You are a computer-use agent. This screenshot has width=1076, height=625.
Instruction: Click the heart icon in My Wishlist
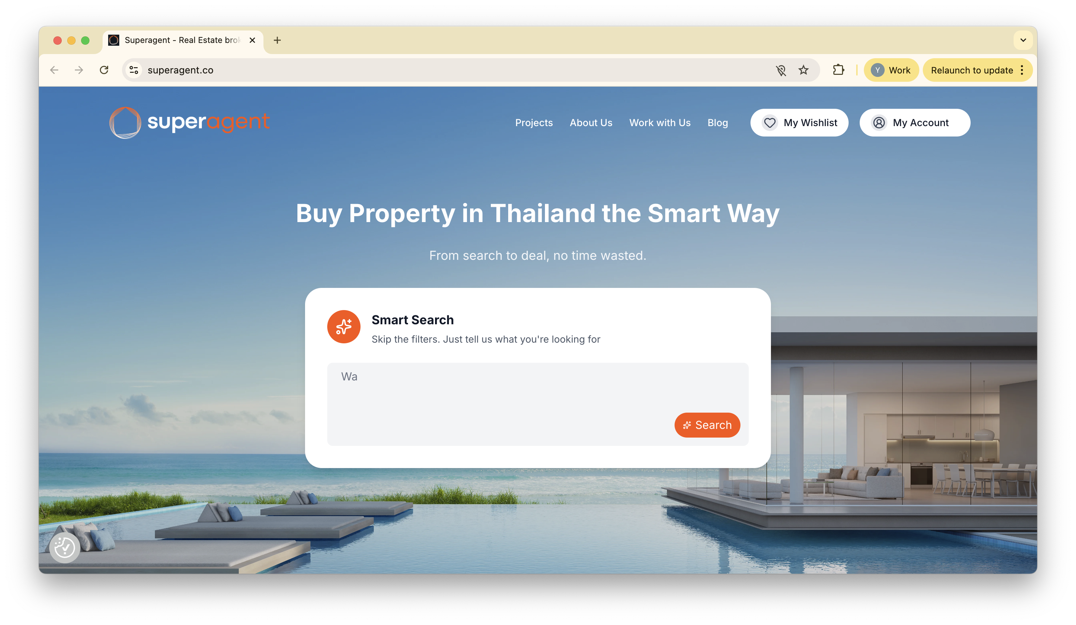pos(770,123)
